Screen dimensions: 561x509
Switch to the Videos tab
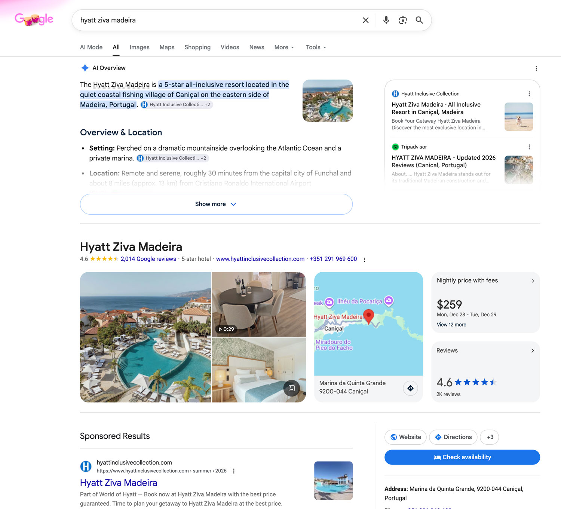(x=230, y=47)
